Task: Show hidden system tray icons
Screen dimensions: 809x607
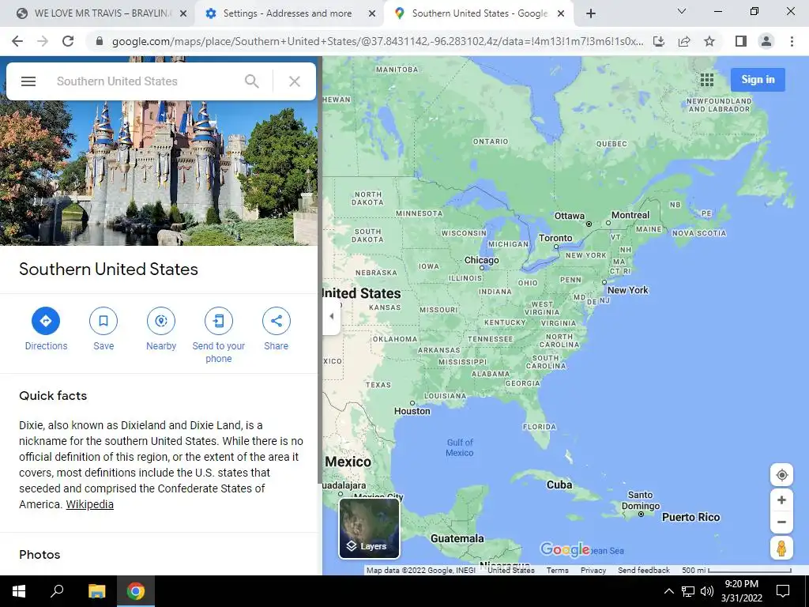Action: [x=668, y=591]
